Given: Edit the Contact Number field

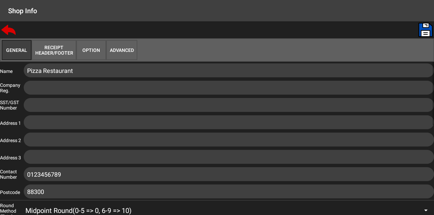Looking at the screenshot, I should 228,174.
